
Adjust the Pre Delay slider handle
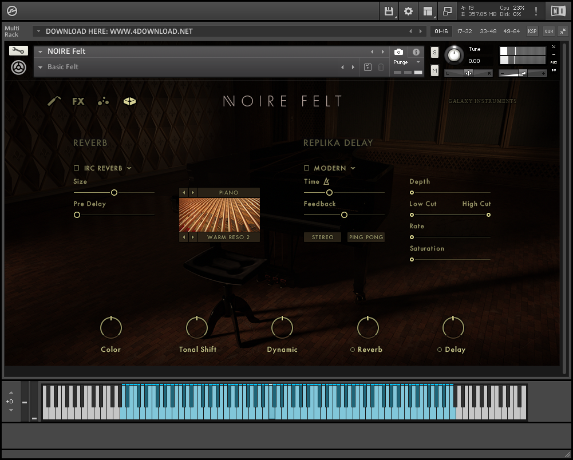77,215
